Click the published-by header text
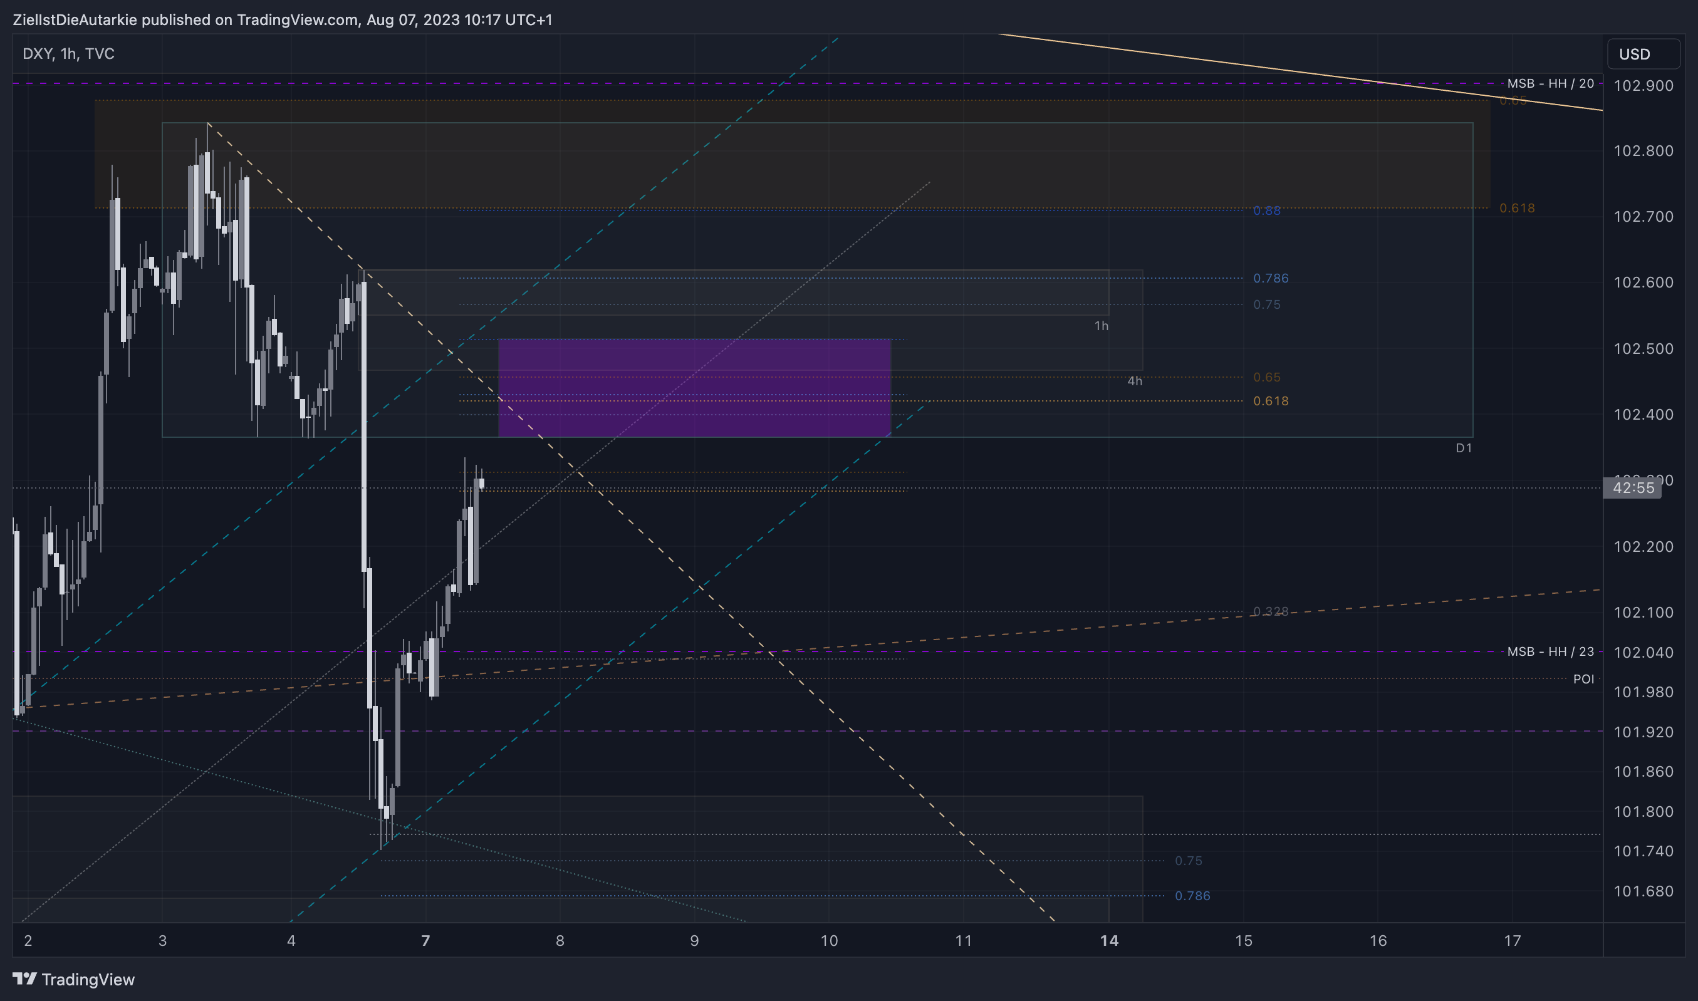The width and height of the screenshot is (1698, 1001). tap(282, 19)
